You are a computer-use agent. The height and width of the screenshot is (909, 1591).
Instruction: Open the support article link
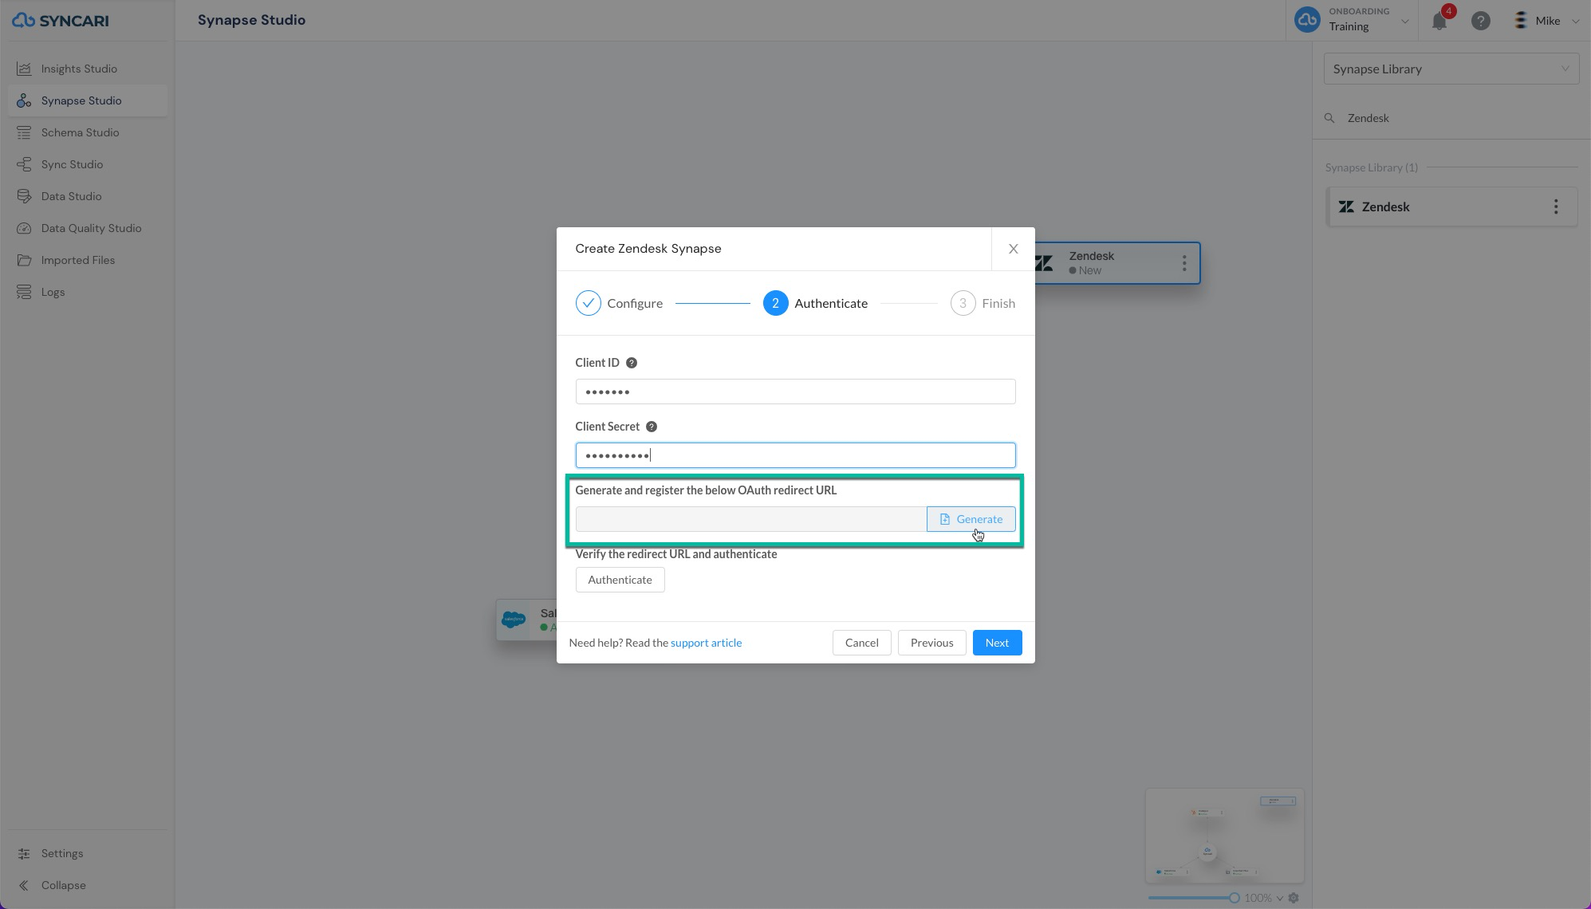706,643
